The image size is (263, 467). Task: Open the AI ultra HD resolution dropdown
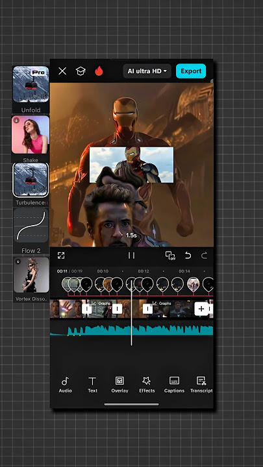coord(147,71)
